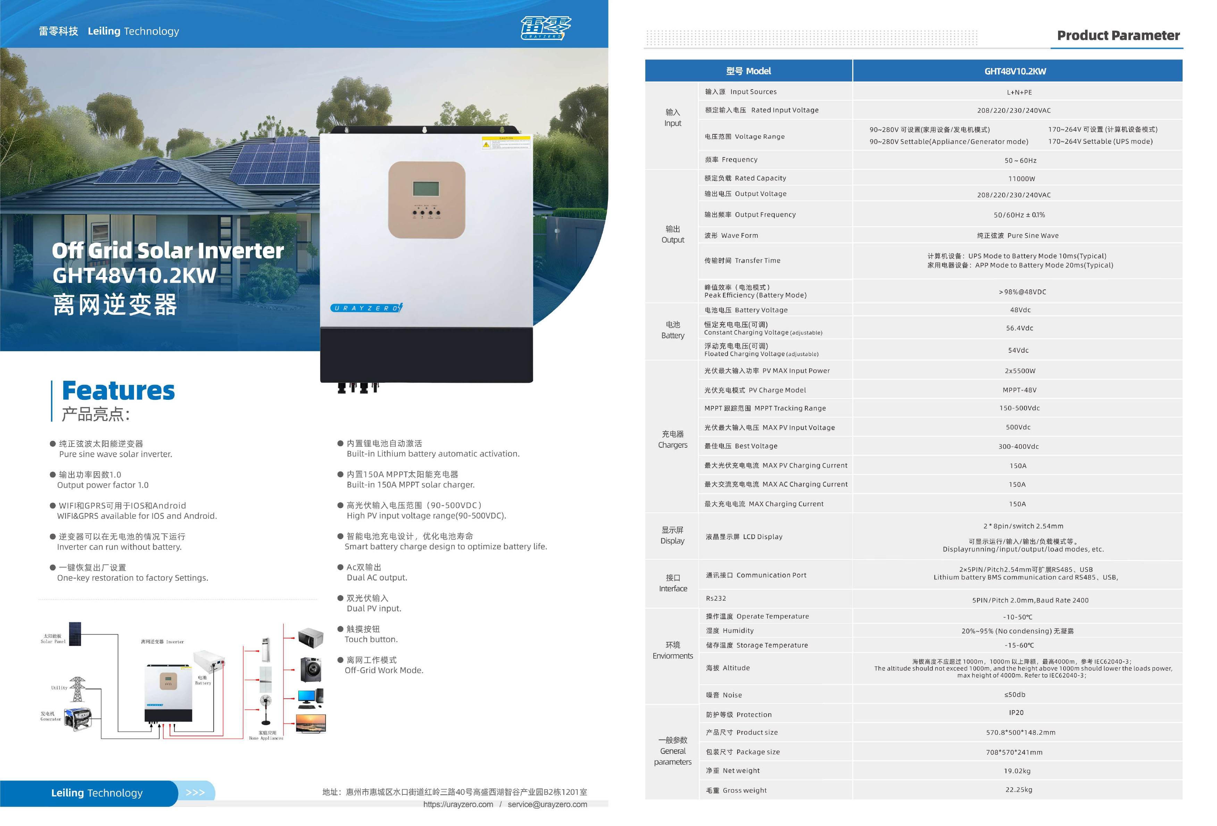Click the Inverter can run without battery feature
Viewport: 1217px width, 826px height.
tap(119, 547)
